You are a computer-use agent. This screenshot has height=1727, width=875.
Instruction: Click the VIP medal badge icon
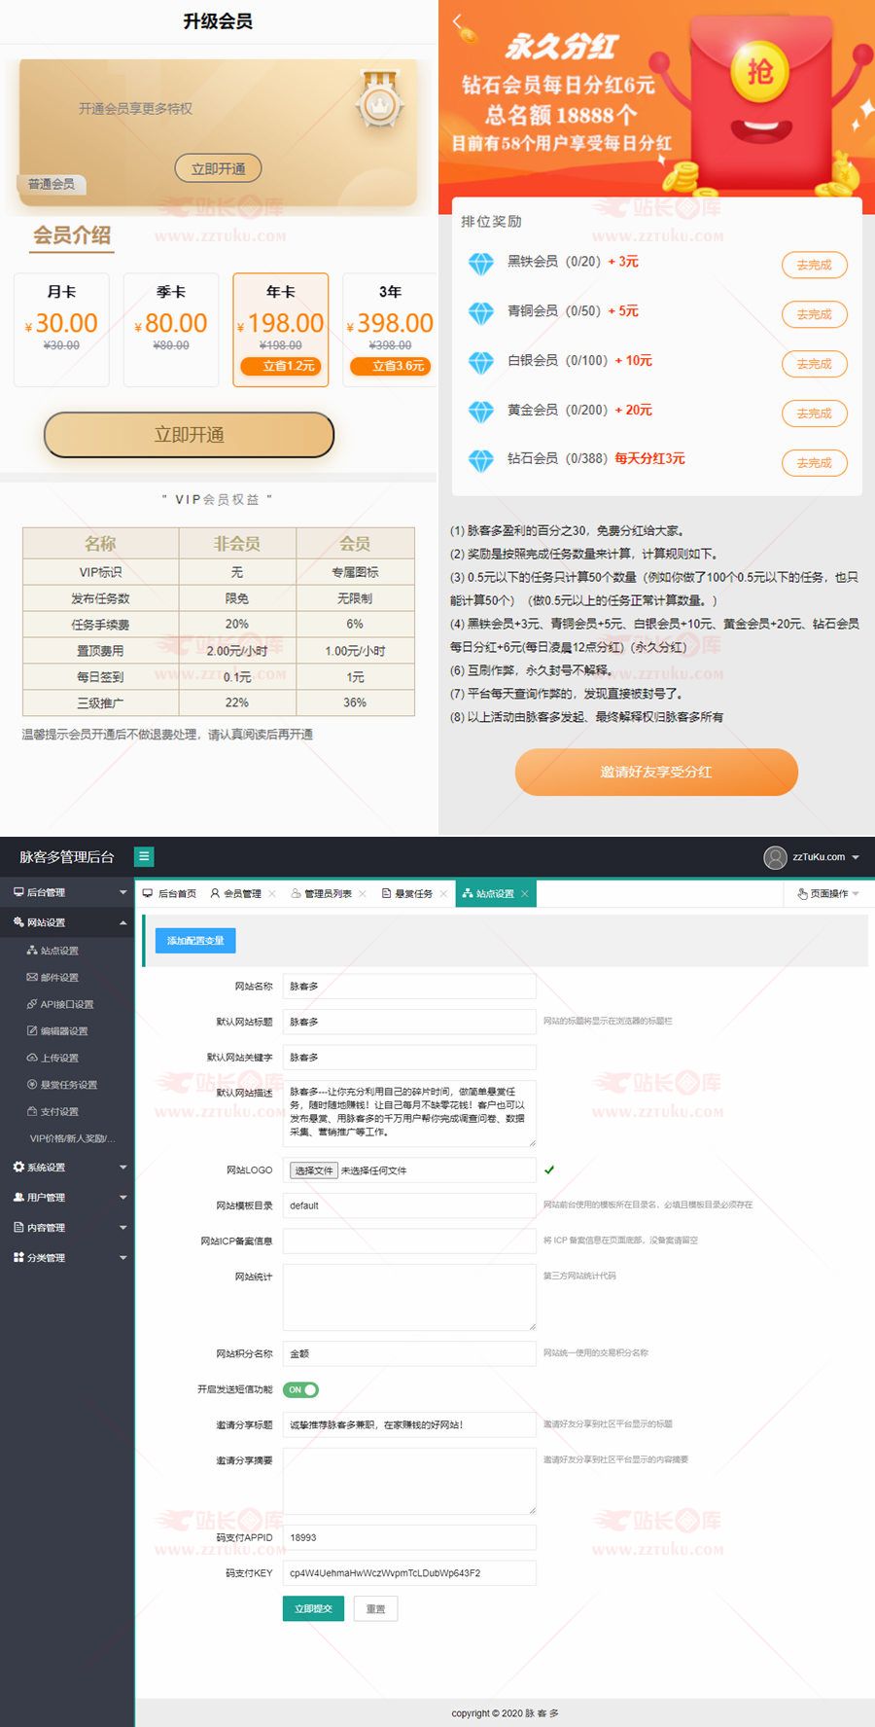(x=379, y=100)
